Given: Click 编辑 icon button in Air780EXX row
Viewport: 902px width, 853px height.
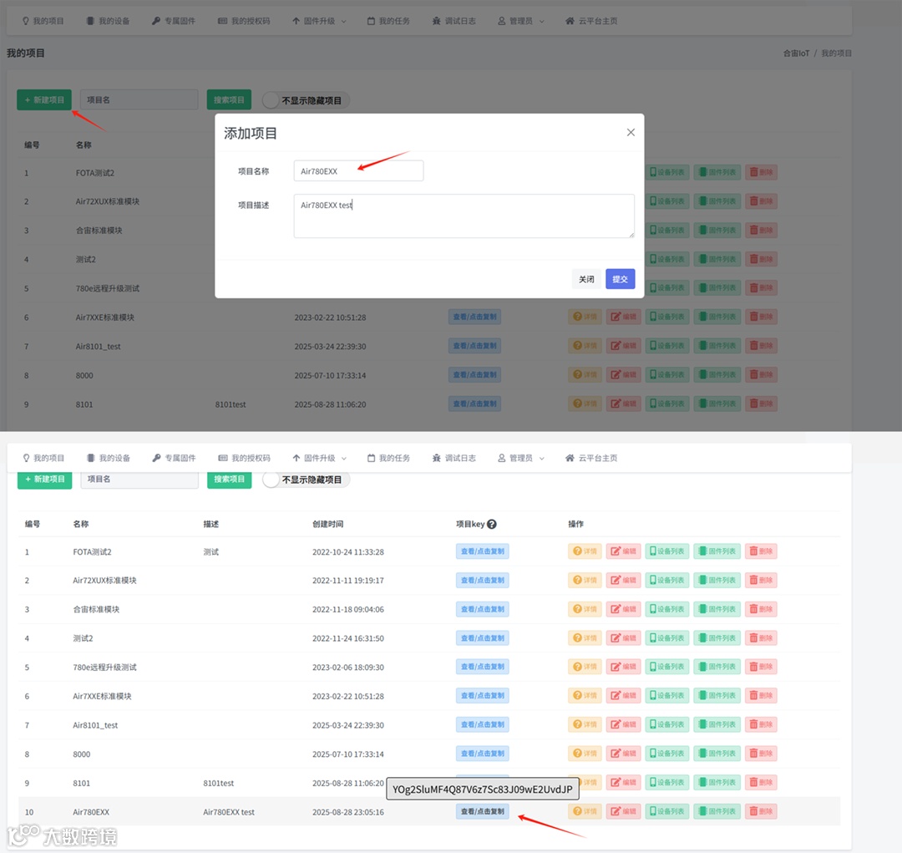Looking at the screenshot, I should tap(624, 811).
